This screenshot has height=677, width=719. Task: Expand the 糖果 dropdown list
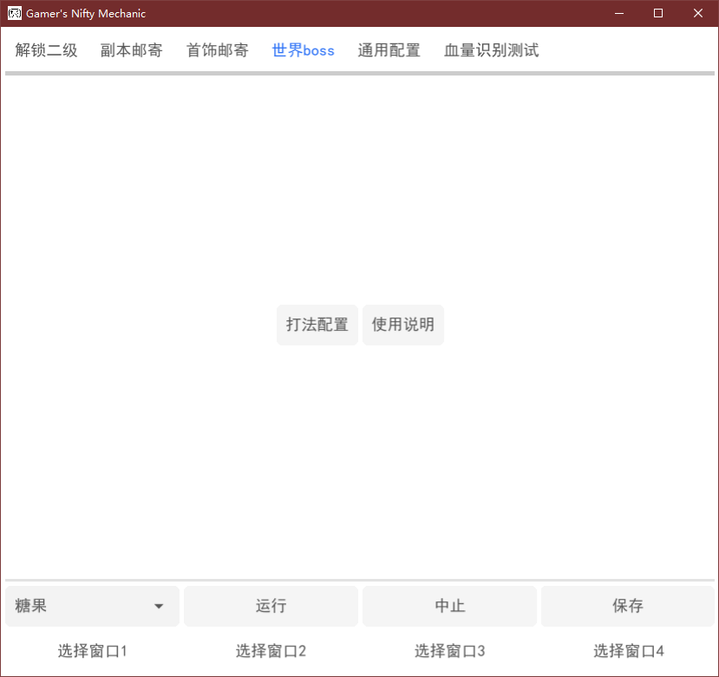point(93,606)
